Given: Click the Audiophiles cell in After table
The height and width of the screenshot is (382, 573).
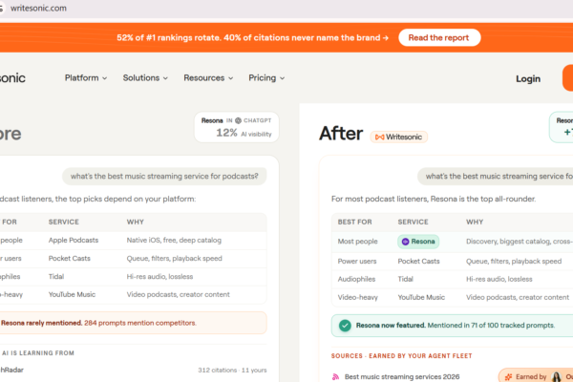Looking at the screenshot, I should 356,279.
